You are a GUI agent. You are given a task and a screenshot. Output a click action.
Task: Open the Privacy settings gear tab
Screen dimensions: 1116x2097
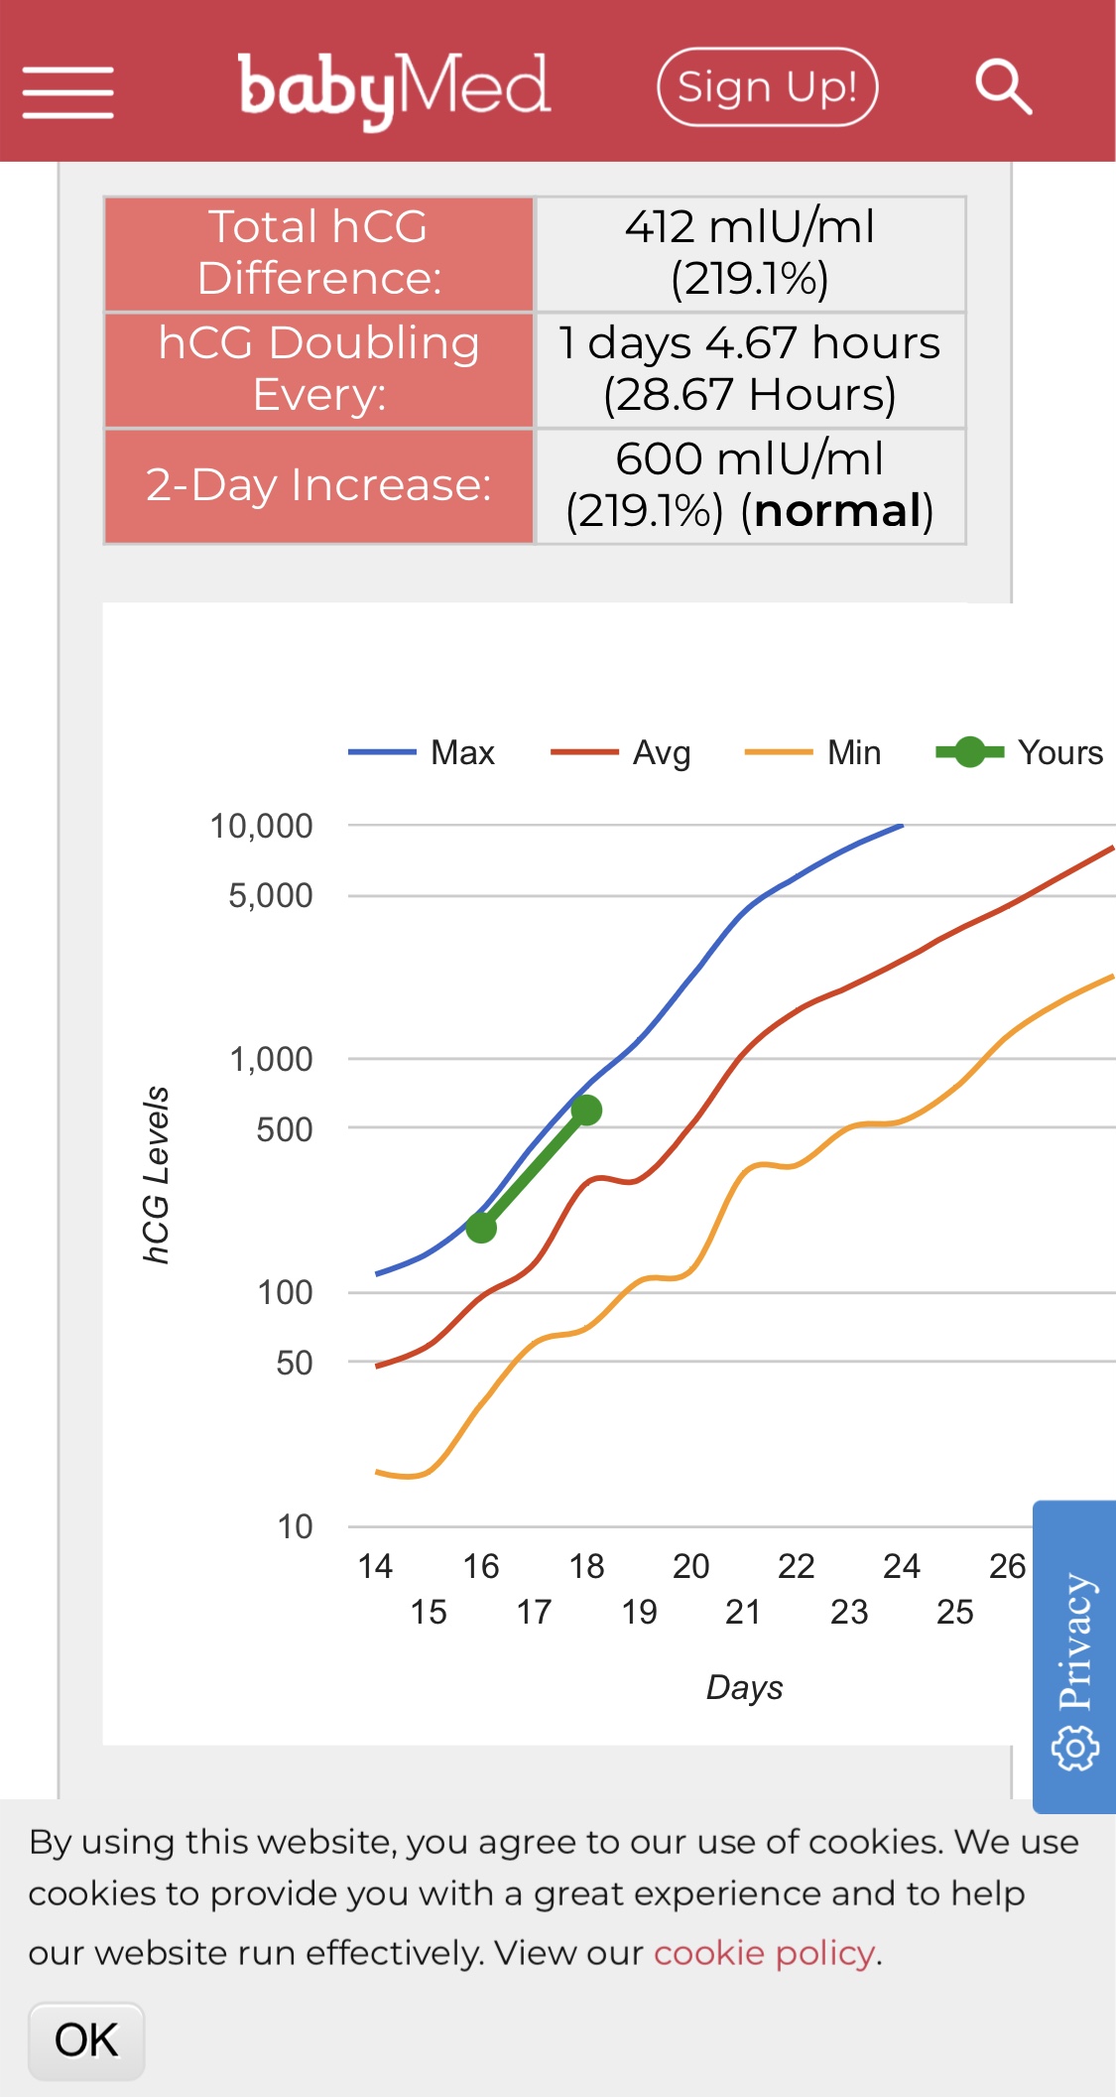1074,1657
